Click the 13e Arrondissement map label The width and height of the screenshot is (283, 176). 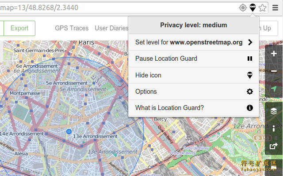[95, 136]
